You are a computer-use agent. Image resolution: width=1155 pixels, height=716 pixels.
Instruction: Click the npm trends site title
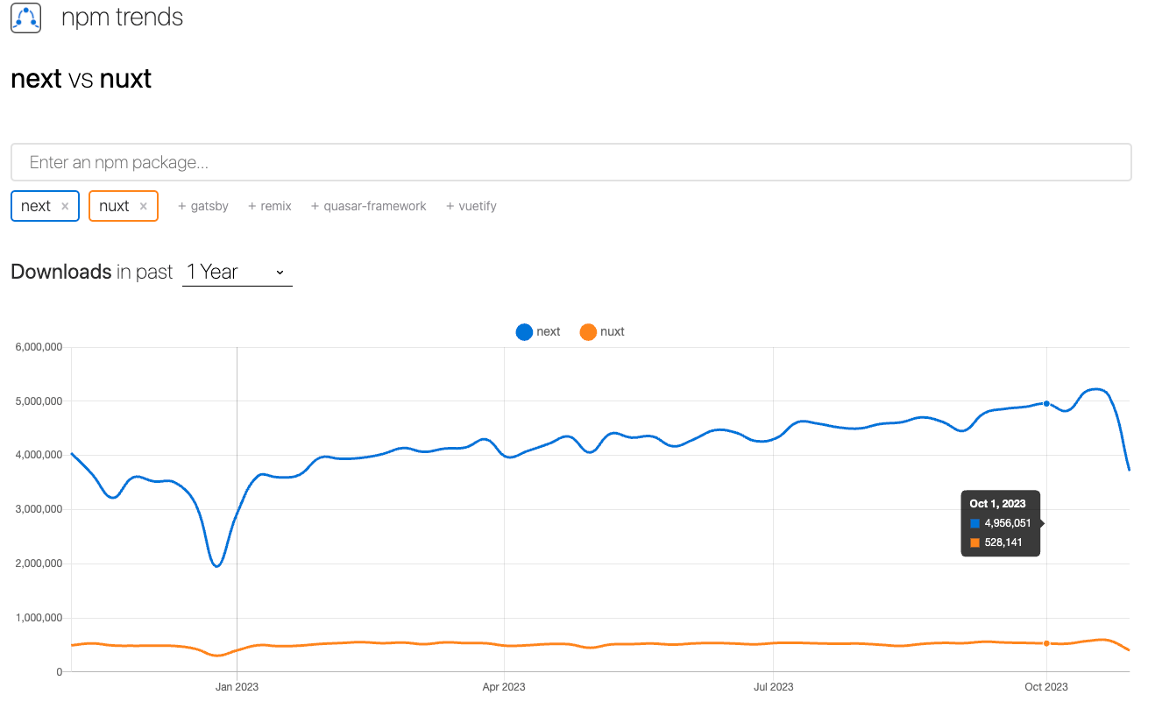(122, 18)
